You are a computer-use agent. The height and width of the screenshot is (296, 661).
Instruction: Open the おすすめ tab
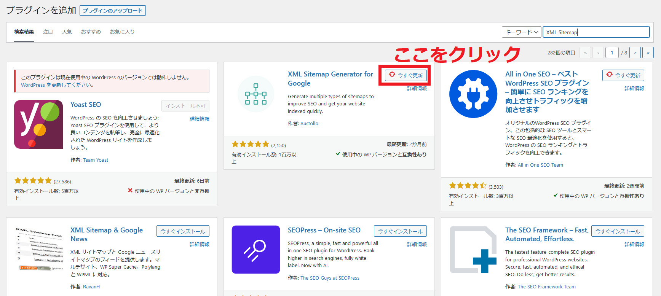(x=91, y=32)
